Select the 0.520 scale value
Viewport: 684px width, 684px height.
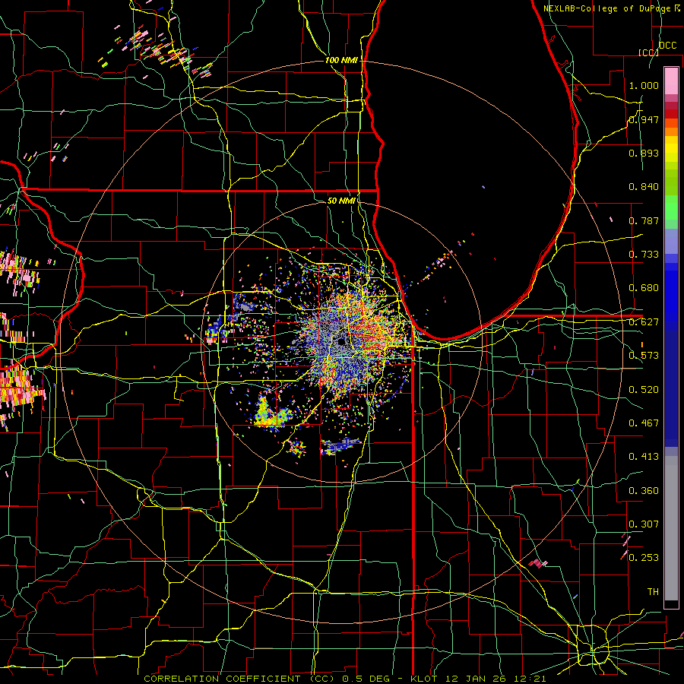pos(644,390)
